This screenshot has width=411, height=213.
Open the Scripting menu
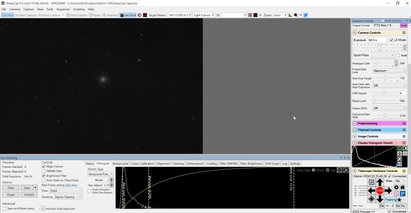[x=79, y=9]
